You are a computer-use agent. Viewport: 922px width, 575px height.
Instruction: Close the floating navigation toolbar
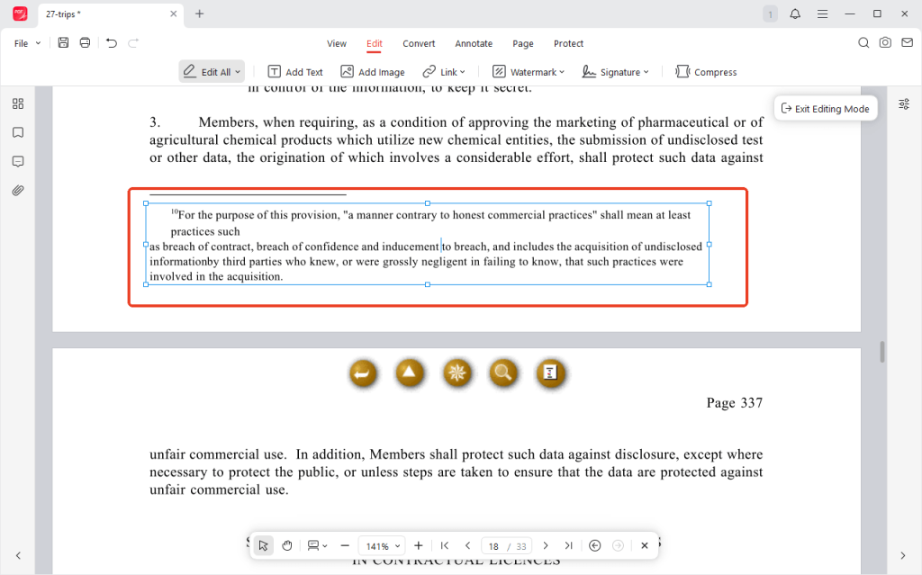645,545
